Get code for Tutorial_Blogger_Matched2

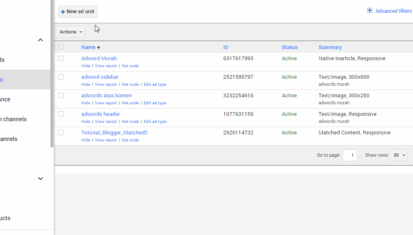tap(130, 140)
